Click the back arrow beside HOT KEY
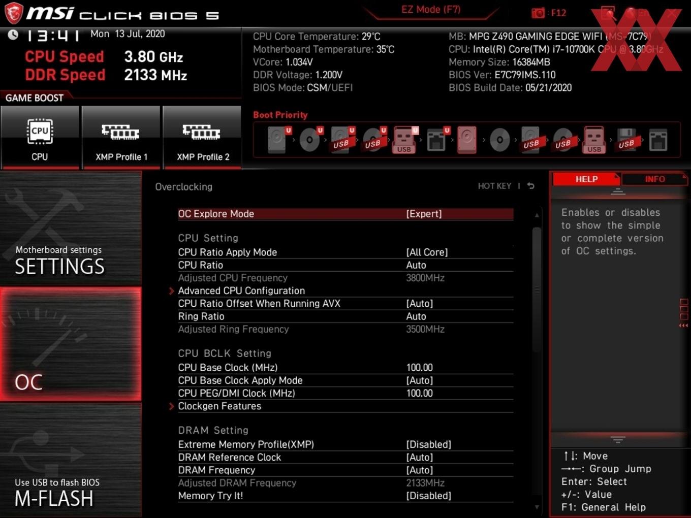Screen dimensions: 691x518 (x=531, y=186)
